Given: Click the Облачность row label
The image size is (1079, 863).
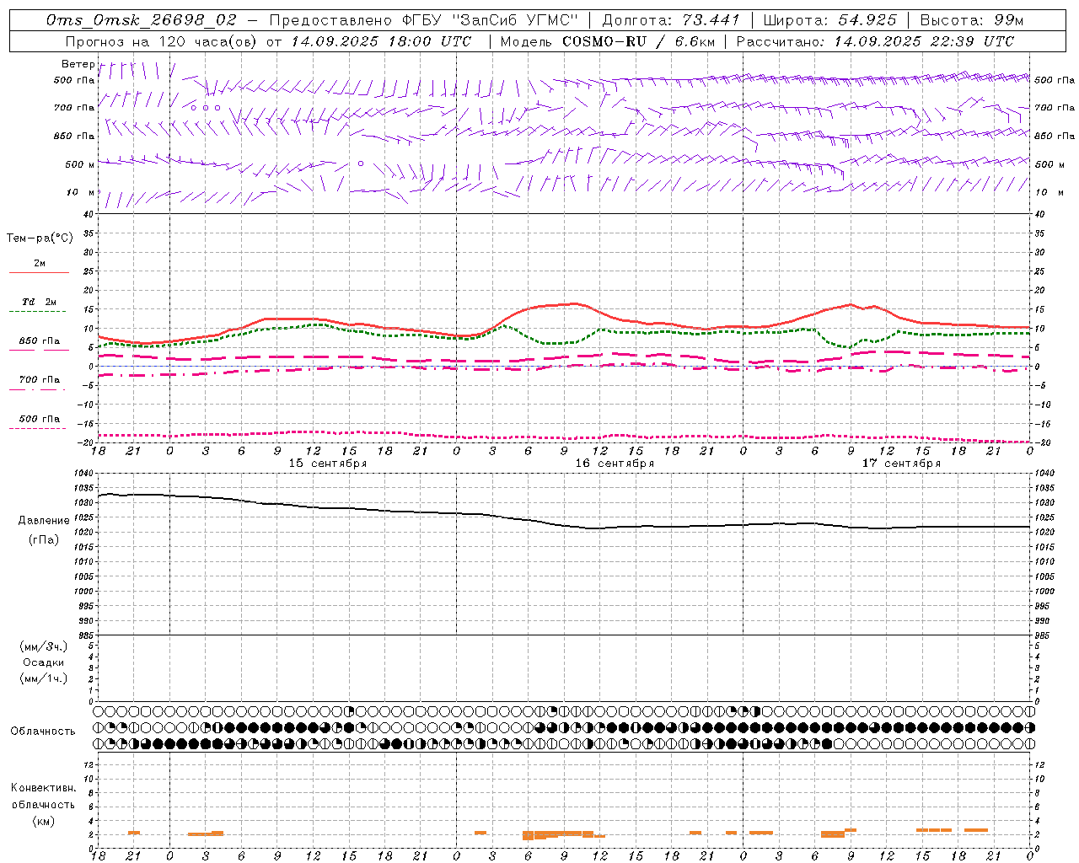Looking at the screenshot, I should 43,731.
